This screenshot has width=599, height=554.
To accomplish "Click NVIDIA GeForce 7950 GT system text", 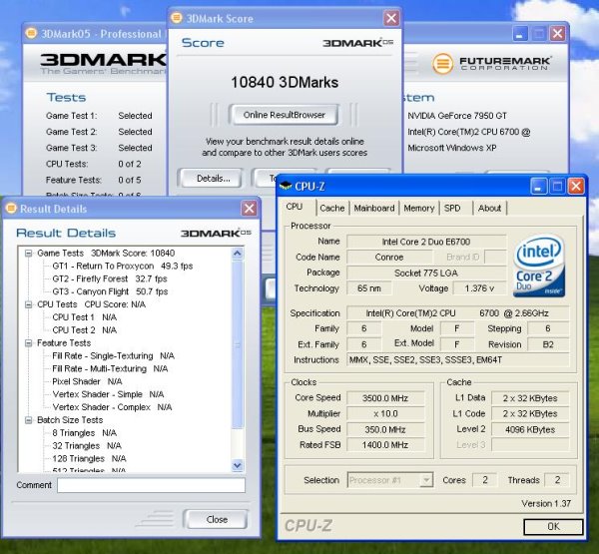I will 457,116.
